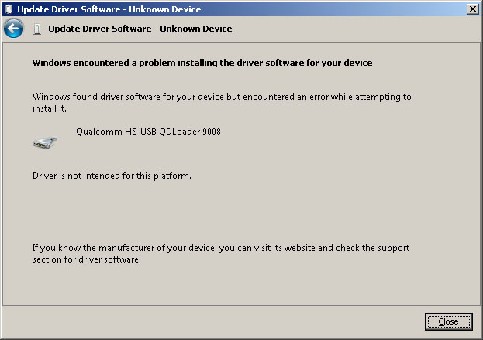Click the "section for driver software." line
483x340 pixels.
tap(86, 260)
